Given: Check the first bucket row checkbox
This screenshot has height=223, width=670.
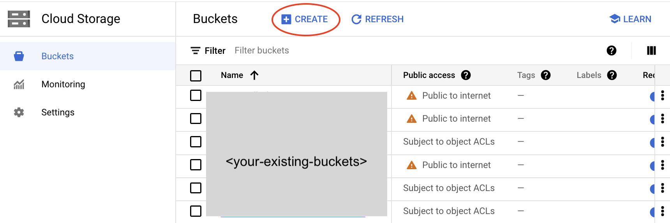Looking at the screenshot, I should click(x=196, y=96).
